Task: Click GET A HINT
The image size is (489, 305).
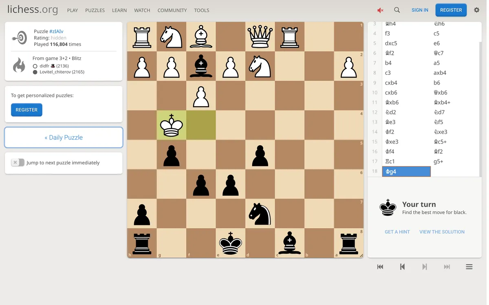Action: tap(397, 232)
